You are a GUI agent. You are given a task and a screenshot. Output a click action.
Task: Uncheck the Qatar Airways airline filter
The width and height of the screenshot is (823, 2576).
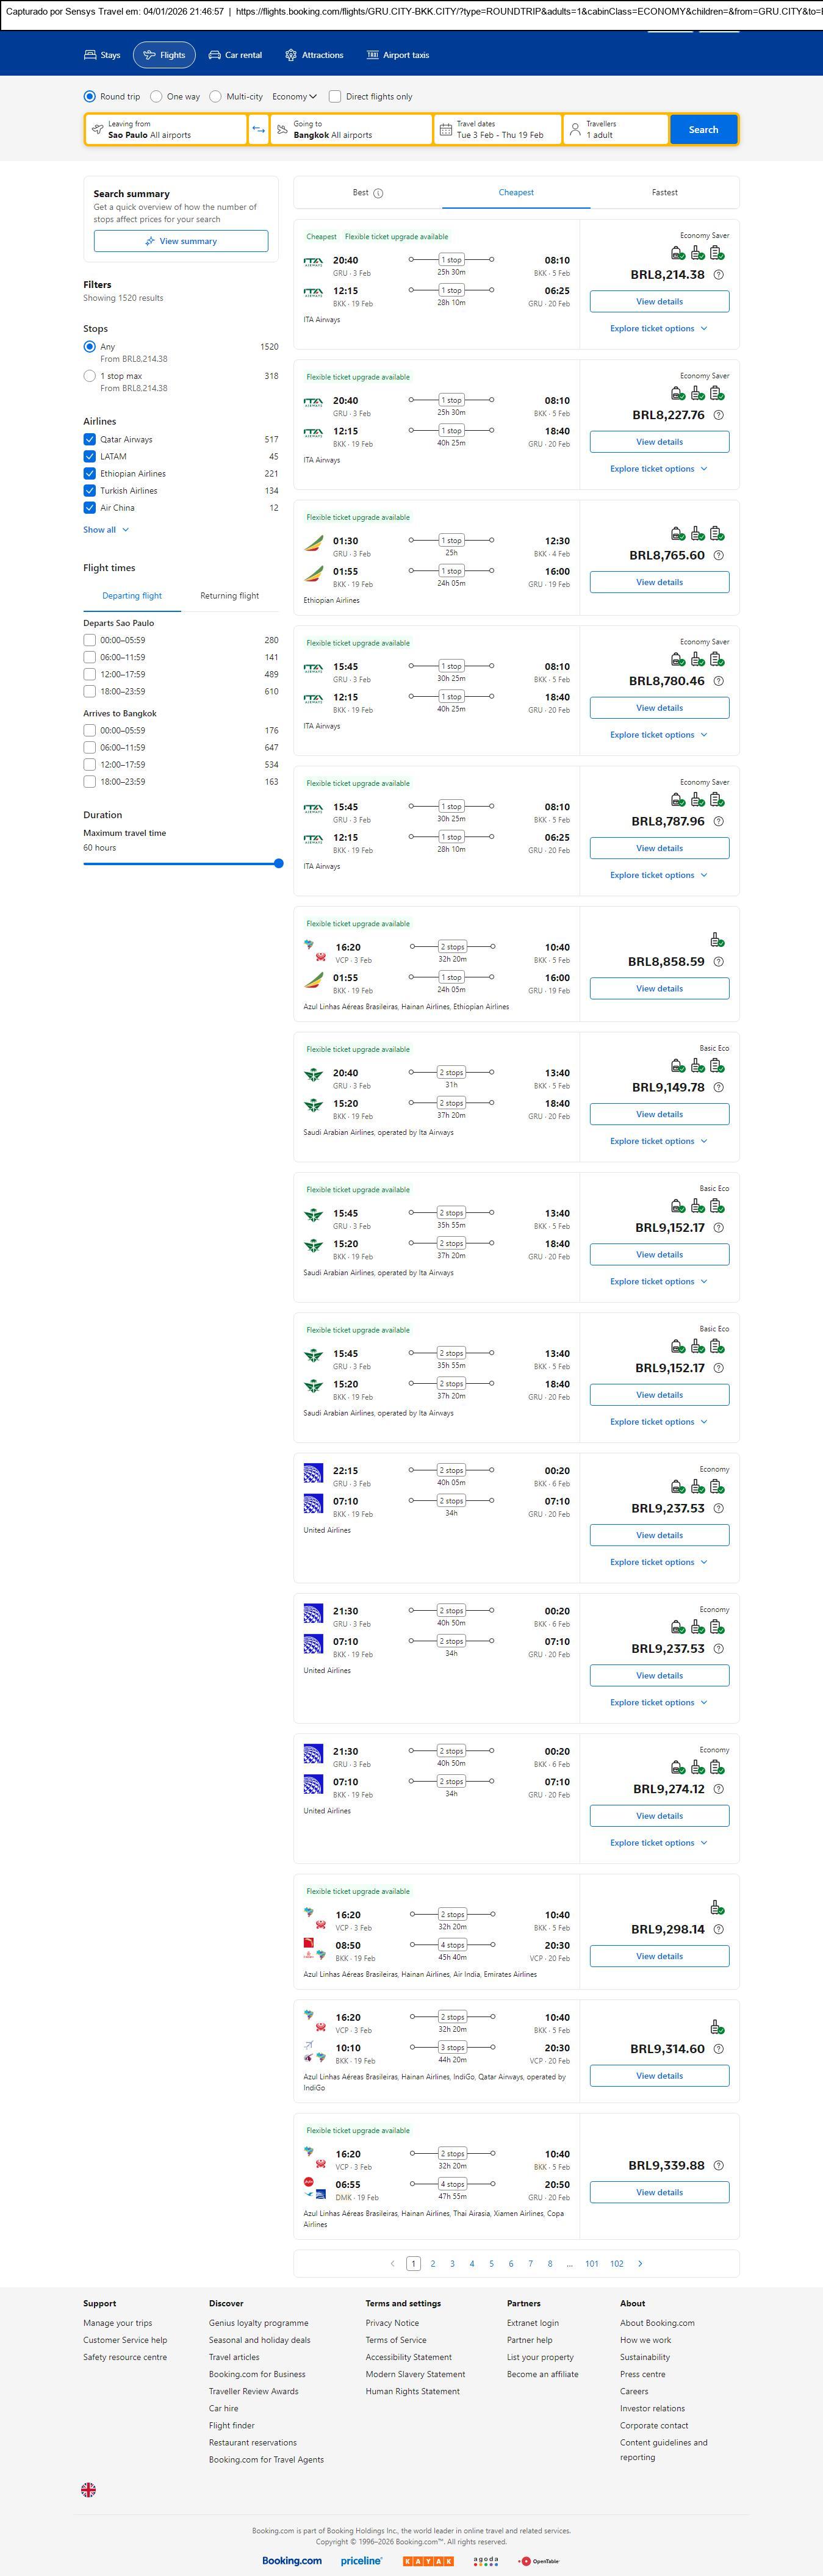point(90,439)
